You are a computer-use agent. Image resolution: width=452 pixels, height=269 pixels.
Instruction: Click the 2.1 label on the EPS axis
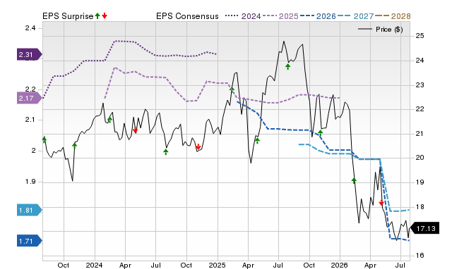pyautogui.click(x=30, y=120)
